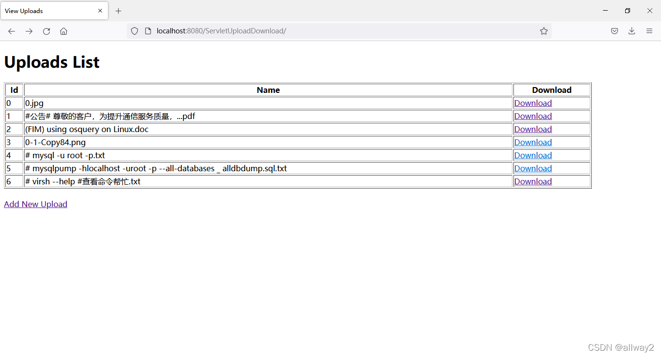Download the virsh --help txt file
This screenshot has width=661, height=357.
(x=533, y=181)
